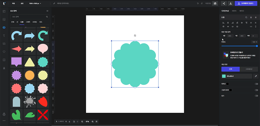Image resolution: width=260 pixels, height=126 pixels.
Task: Click the red X shape thumbnail
Action: (43, 115)
